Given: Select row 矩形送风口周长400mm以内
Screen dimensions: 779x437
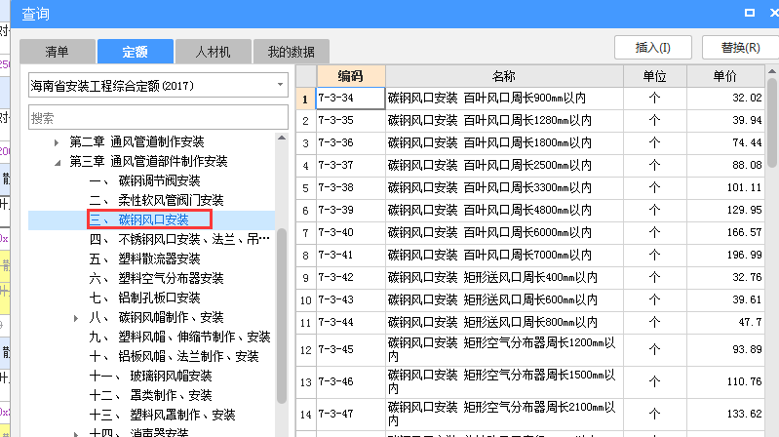Looking at the screenshot, I should [504, 277].
